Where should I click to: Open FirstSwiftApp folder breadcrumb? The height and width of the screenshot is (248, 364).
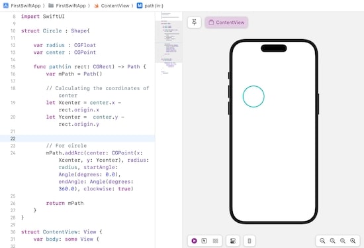[71, 5]
